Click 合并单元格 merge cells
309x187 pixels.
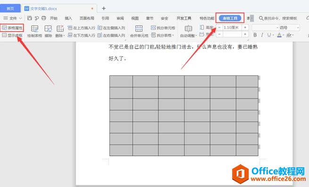139,31
